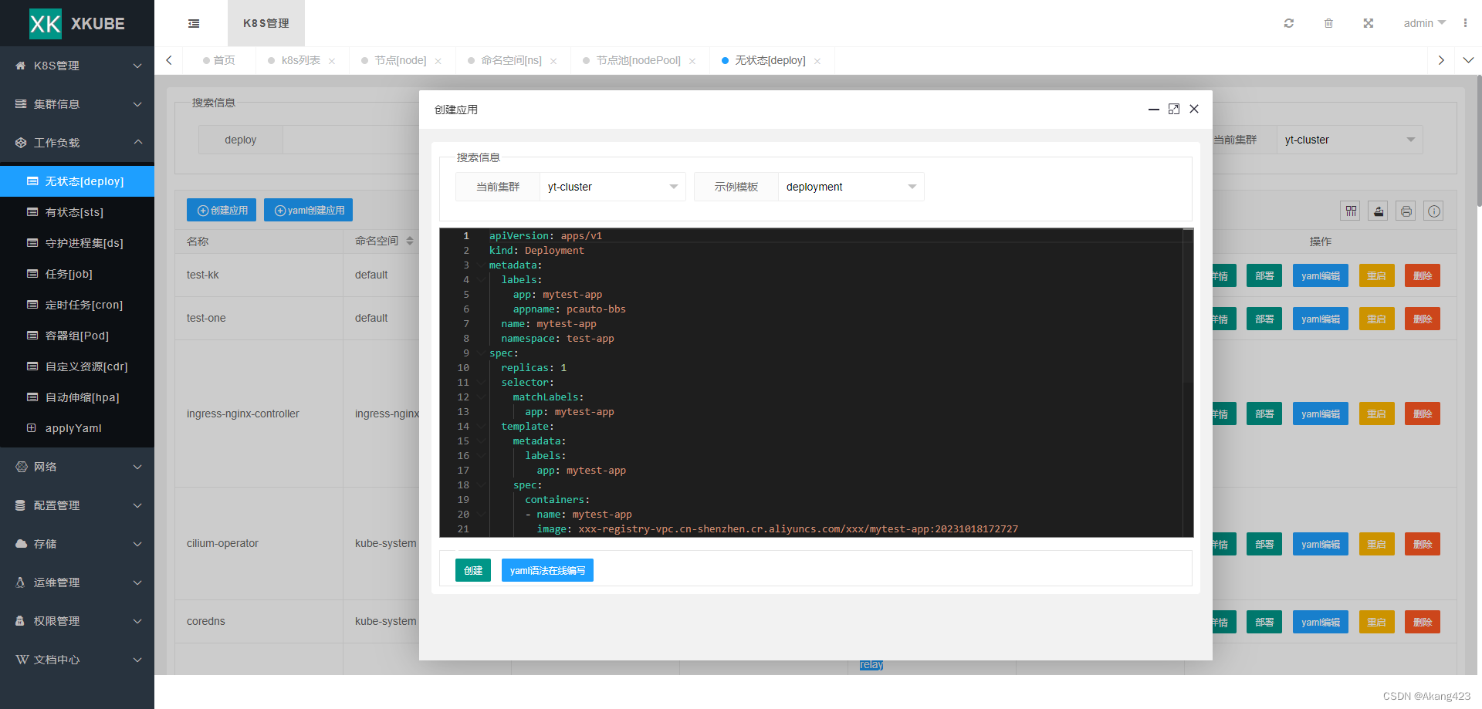
Task: Click the column filter grid icon
Action: pyautogui.click(x=1351, y=211)
